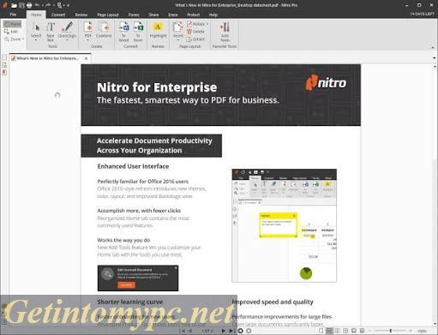The width and height of the screenshot is (438, 335).
Task: Select the Type Text tool
Action: point(51,32)
